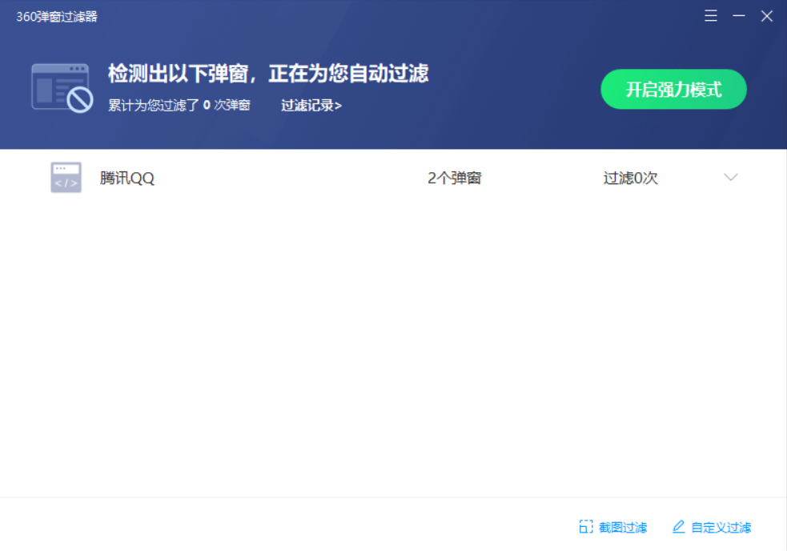Close the 360弹窗过滤器 window

point(766,16)
